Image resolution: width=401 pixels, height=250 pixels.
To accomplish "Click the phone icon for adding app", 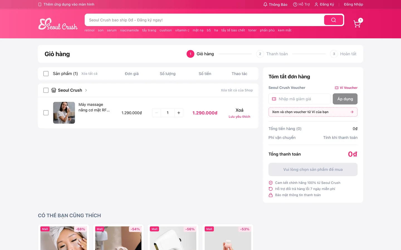I will (x=40, y=4).
